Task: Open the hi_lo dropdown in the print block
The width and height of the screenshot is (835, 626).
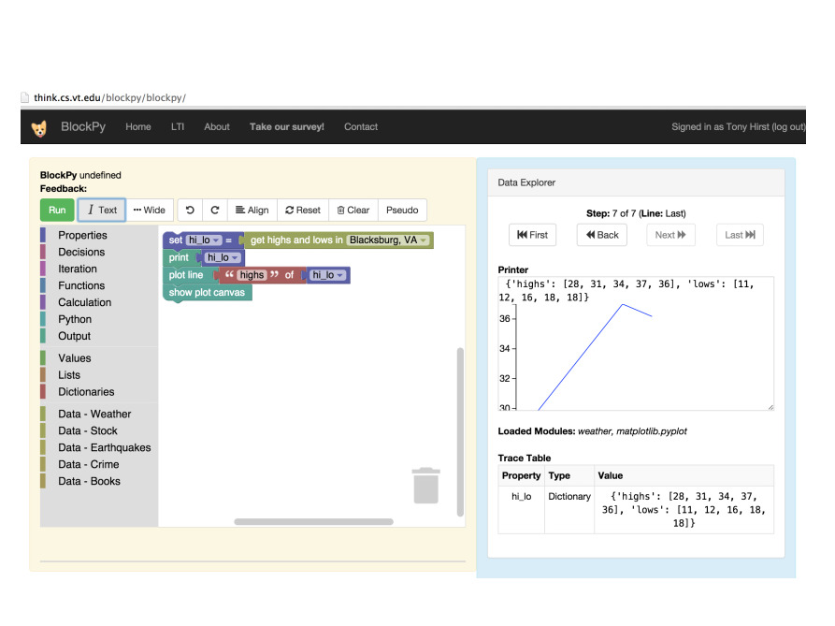Action: coord(223,258)
